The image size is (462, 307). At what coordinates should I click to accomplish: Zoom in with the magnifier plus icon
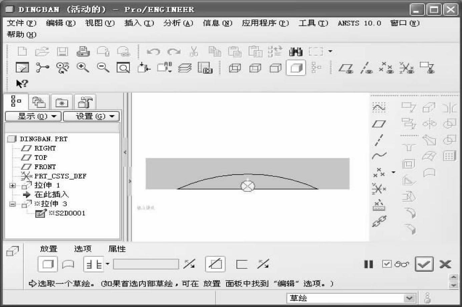click(x=83, y=68)
